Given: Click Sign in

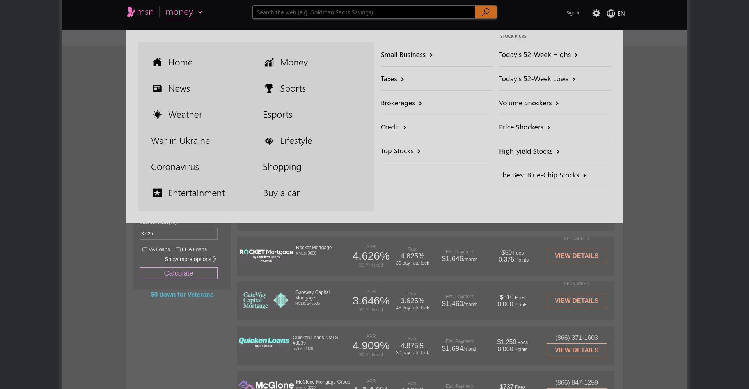Looking at the screenshot, I should [x=573, y=13].
